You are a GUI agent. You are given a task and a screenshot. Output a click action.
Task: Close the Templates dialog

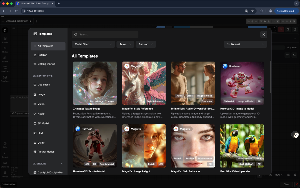(263, 35)
